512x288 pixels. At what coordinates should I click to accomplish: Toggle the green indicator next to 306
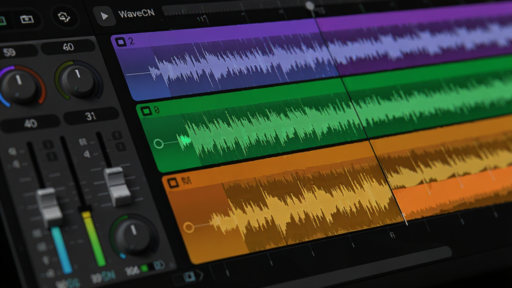(144, 268)
